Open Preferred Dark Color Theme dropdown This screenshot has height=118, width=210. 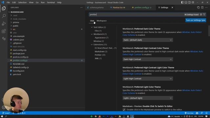[148, 40]
